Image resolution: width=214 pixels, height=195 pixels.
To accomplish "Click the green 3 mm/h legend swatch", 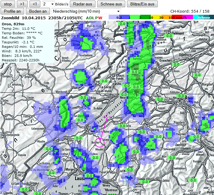I will (135, 17).
